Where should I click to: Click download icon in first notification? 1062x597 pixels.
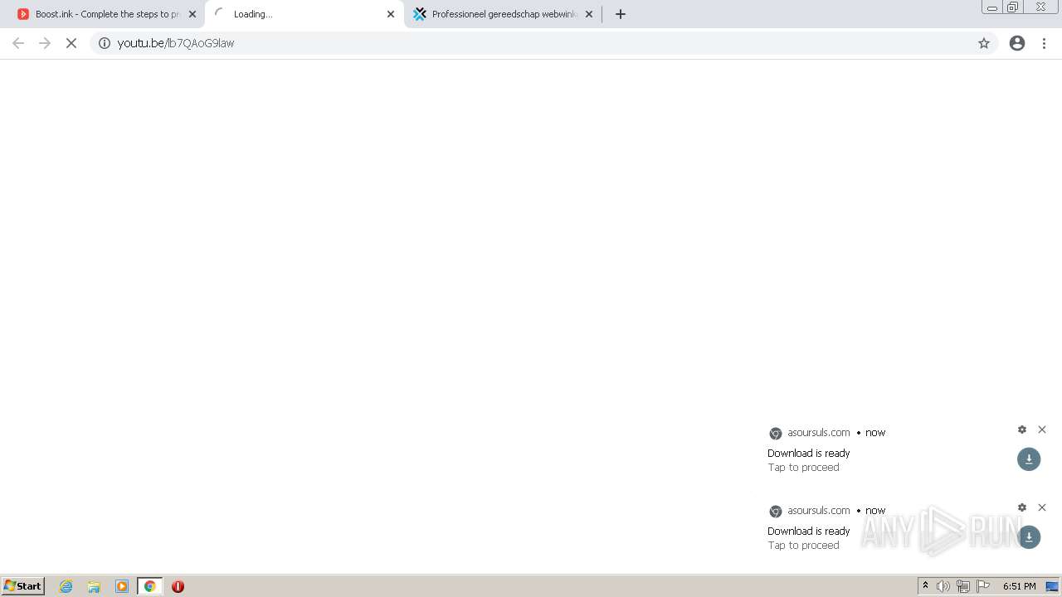tap(1029, 459)
